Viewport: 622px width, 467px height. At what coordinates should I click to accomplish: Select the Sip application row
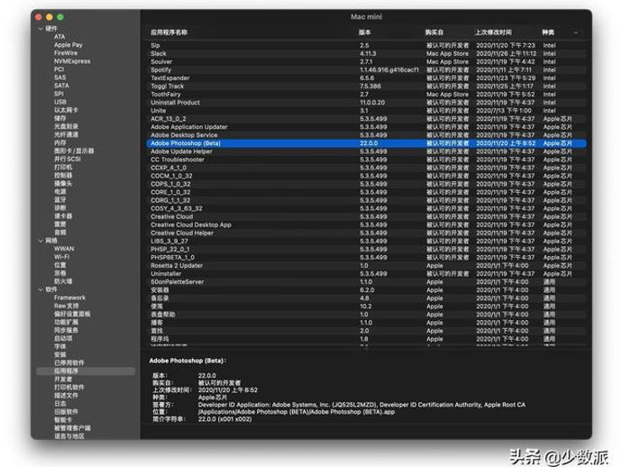(x=367, y=45)
